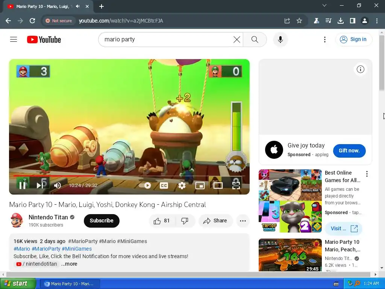Dislike this video
Screen dimensions: 385x289
[x=185, y=221]
